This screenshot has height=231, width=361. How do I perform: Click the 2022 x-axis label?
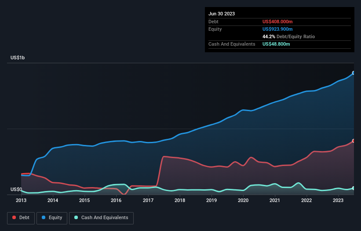coord(306,200)
